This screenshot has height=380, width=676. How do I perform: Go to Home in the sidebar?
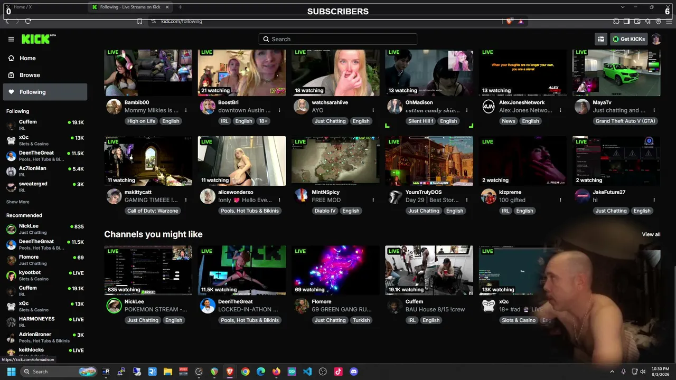[x=45, y=58]
